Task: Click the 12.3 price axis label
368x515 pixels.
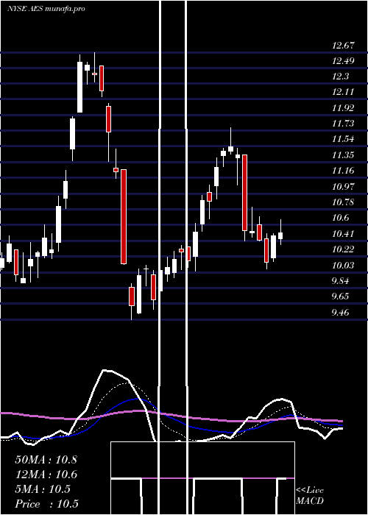Action: 340,77
